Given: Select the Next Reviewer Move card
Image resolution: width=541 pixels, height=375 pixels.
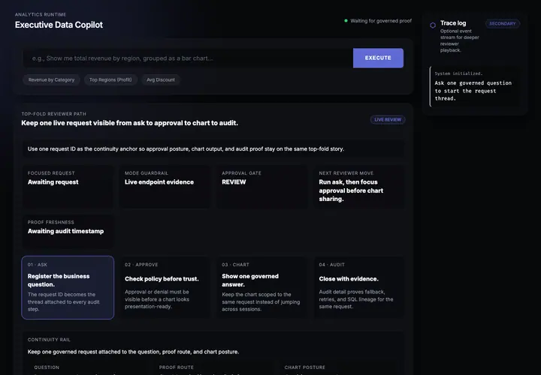Looking at the screenshot, I should point(359,186).
